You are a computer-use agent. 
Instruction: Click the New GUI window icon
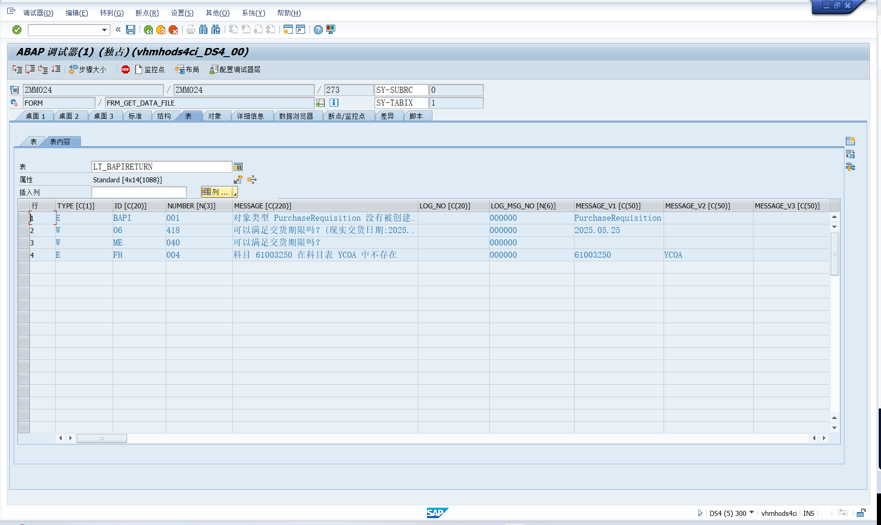[288, 30]
